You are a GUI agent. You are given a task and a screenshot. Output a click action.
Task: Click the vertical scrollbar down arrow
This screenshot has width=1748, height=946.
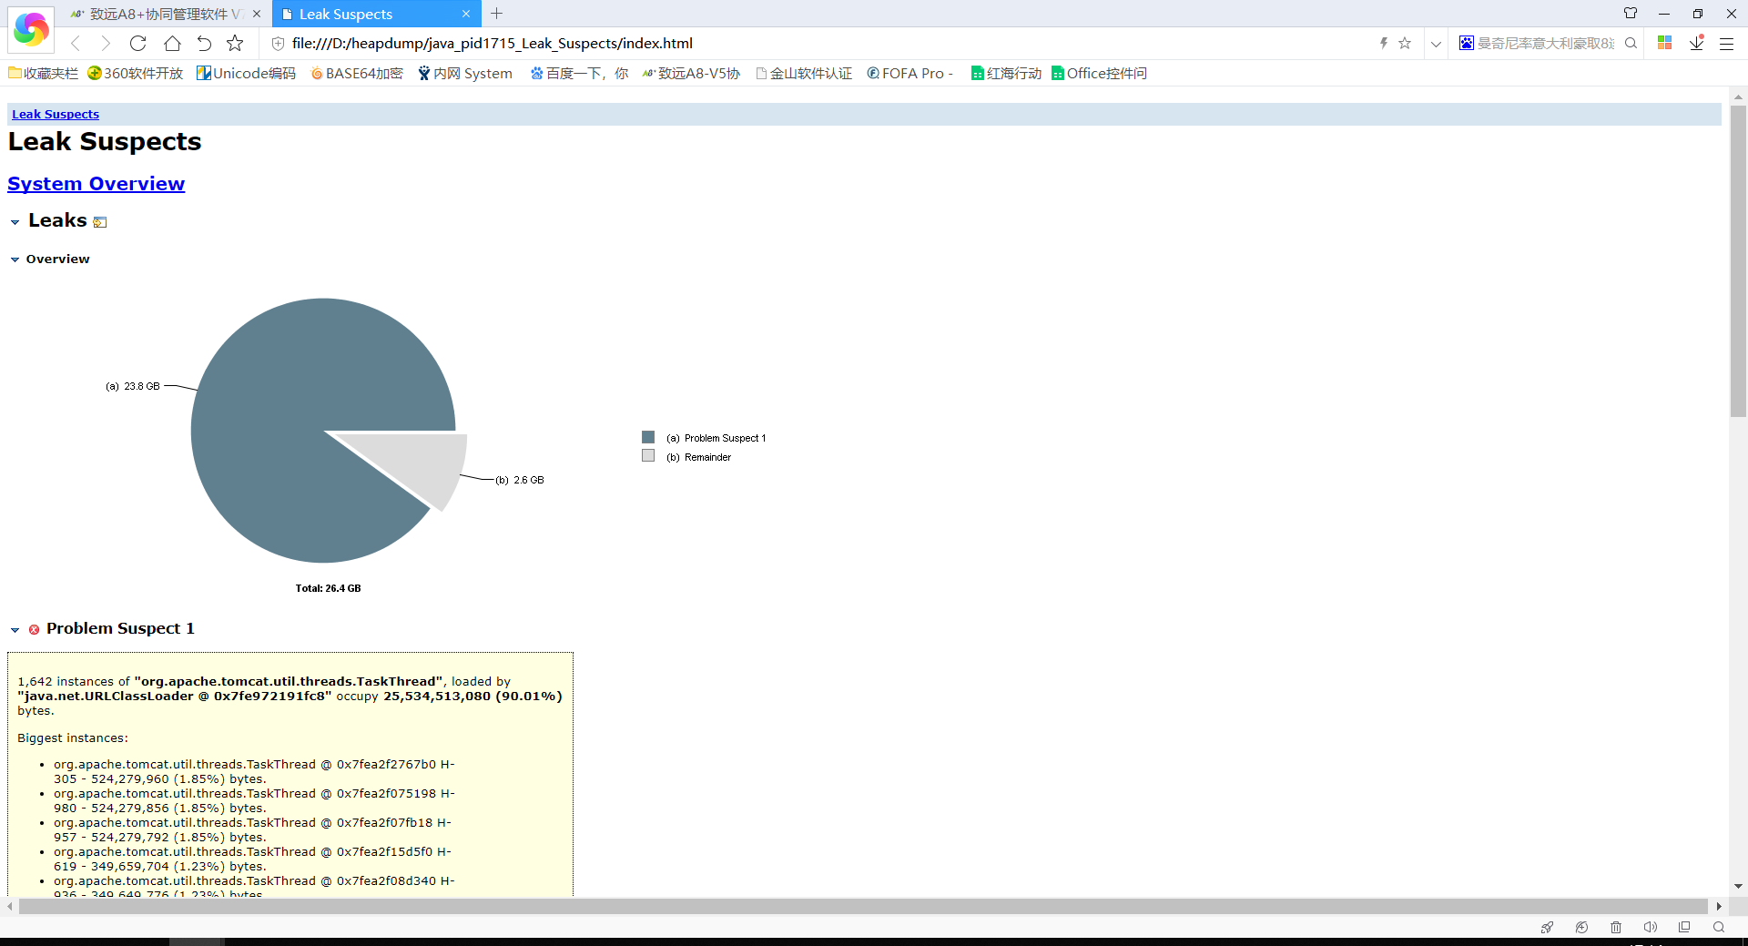tap(1738, 886)
